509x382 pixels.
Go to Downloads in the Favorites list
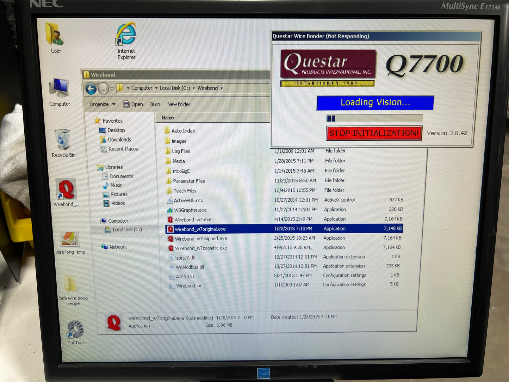click(116, 140)
